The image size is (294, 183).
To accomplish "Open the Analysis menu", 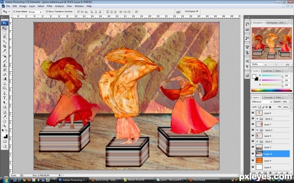I will point(60,6).
